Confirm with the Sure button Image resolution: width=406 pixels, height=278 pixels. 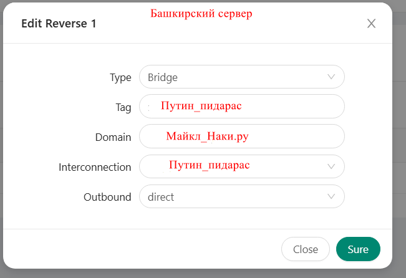[358, 249]
